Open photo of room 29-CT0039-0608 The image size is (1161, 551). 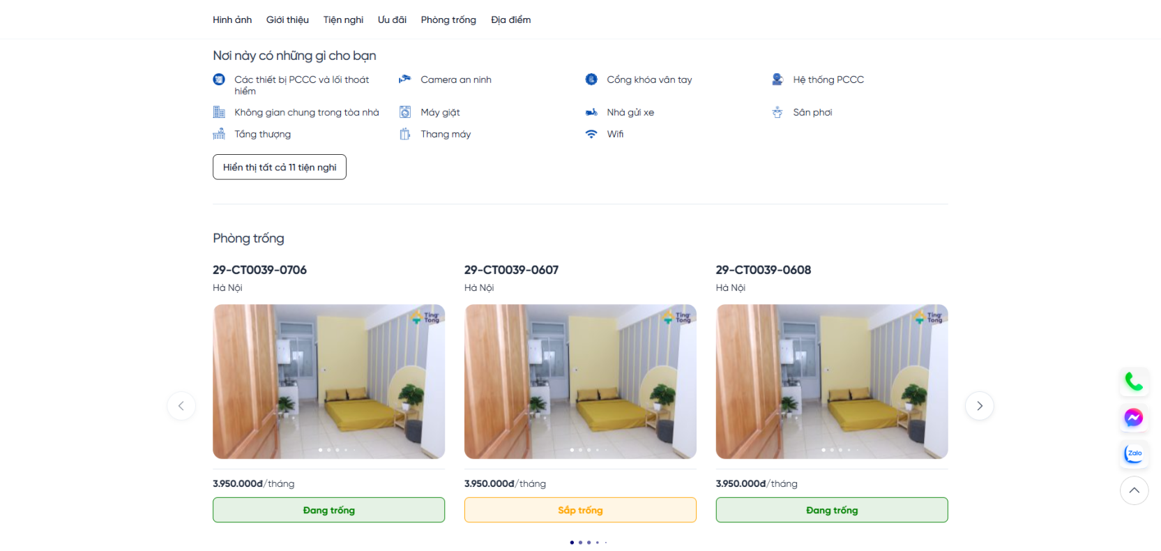coord(832,382)
